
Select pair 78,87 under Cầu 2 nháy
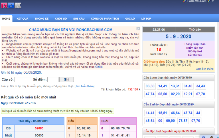pyautogui.click(x=183, y=121)
